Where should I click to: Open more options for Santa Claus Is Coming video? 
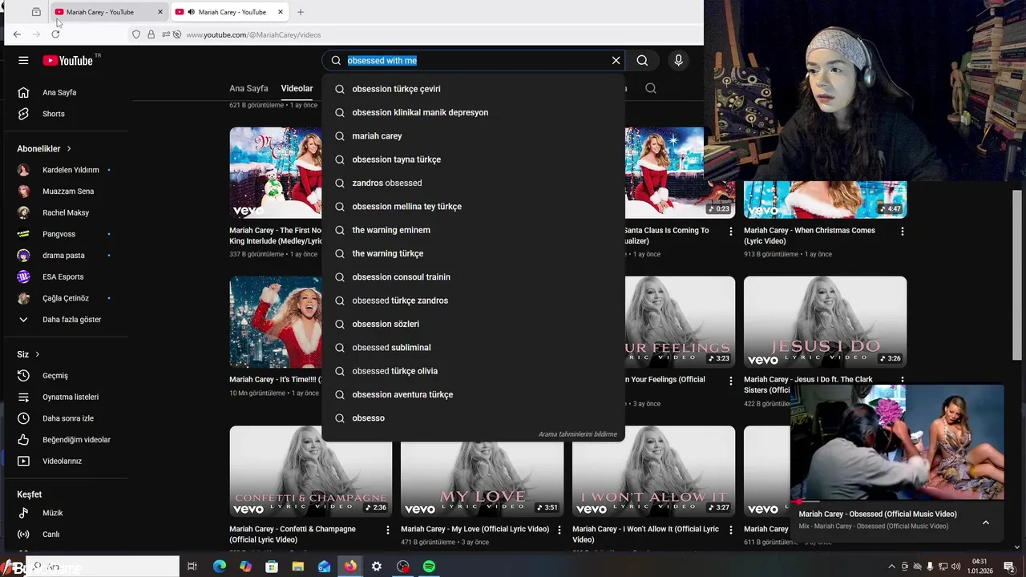click(730, 231)
